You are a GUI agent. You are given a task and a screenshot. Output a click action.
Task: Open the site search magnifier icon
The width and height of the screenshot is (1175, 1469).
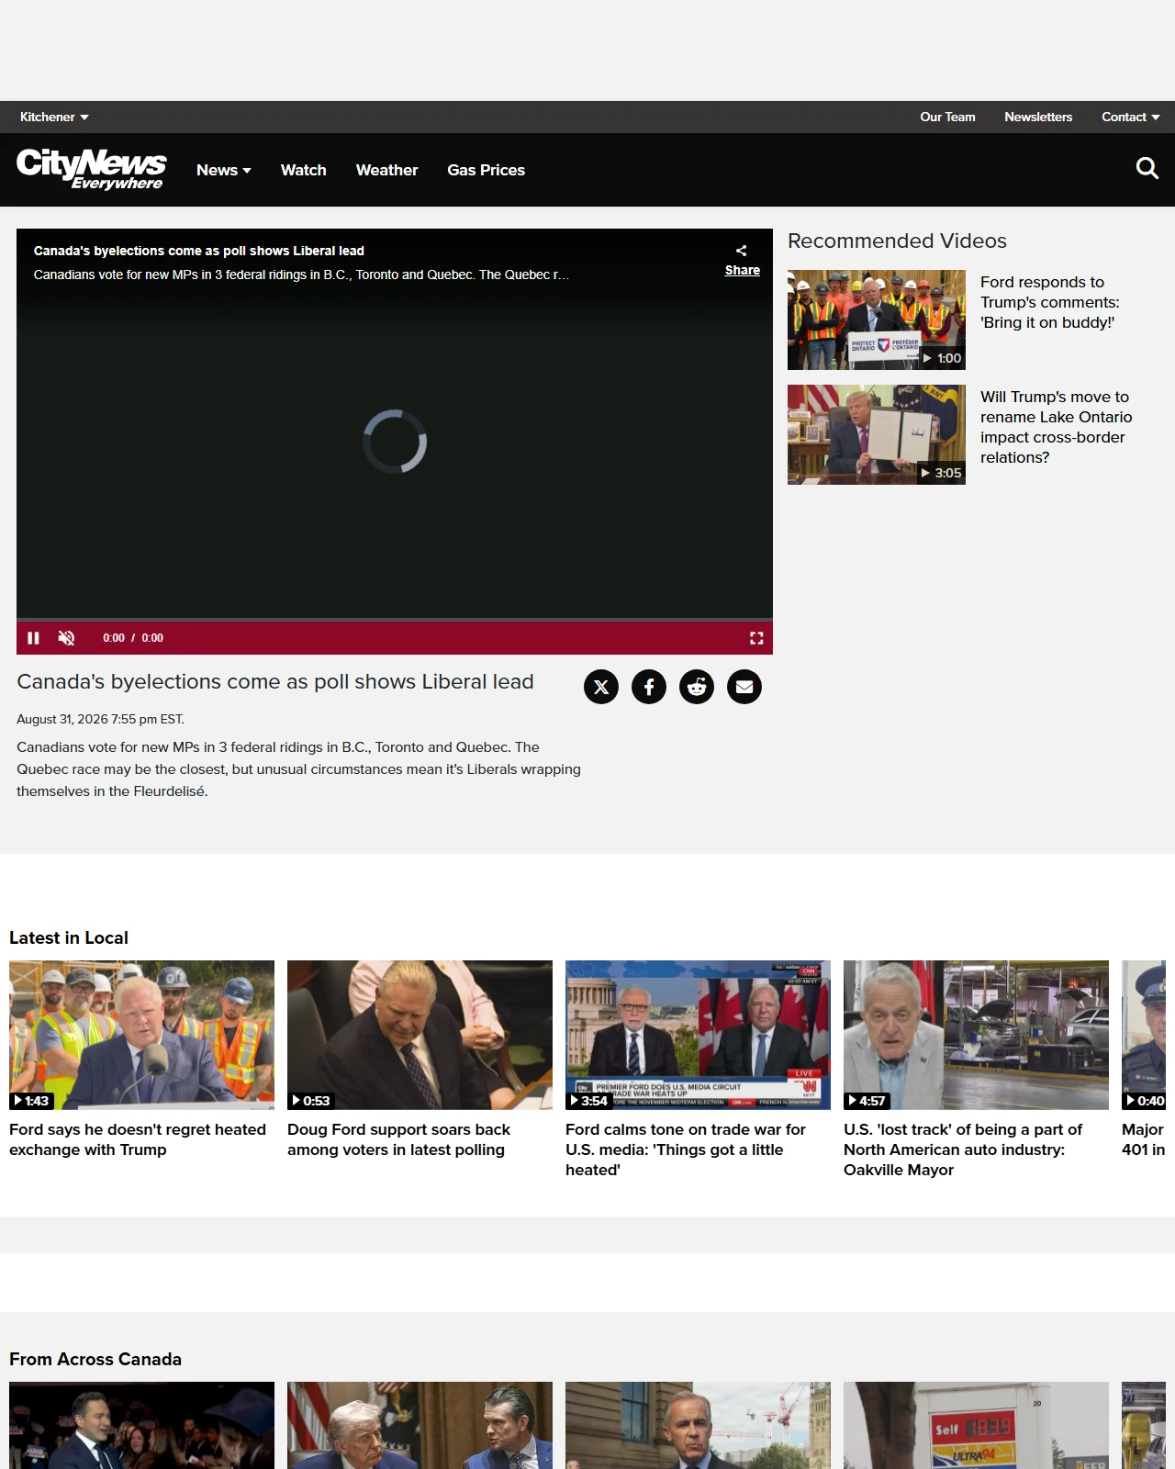pos(1147,168)
